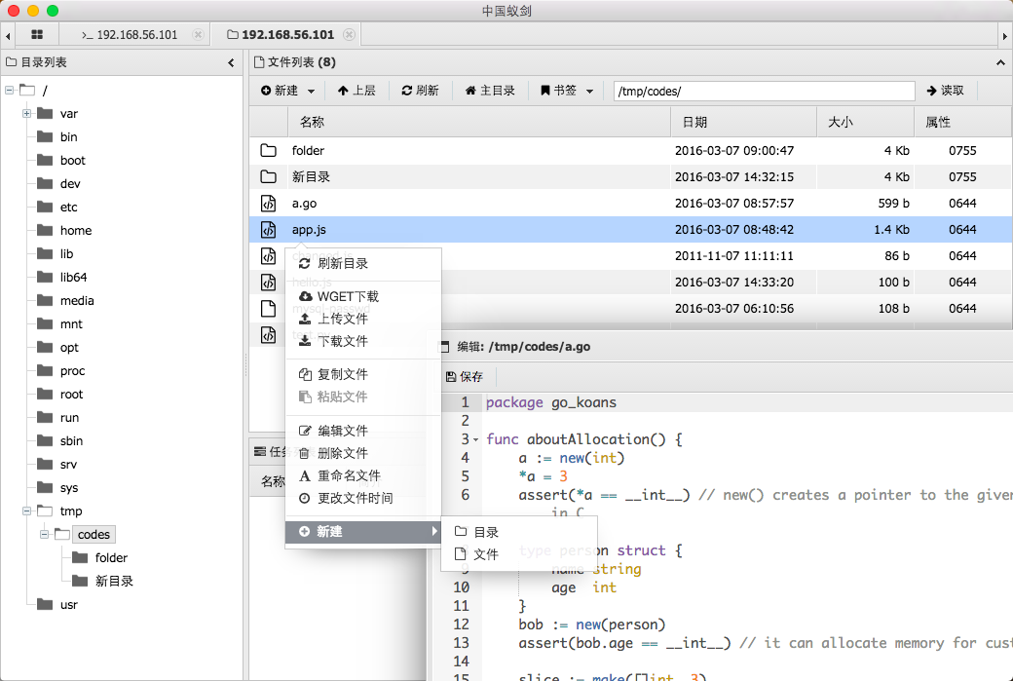Click the path input field /tmp/codes/
This screenshot has height=681, width=1013.
765,92
